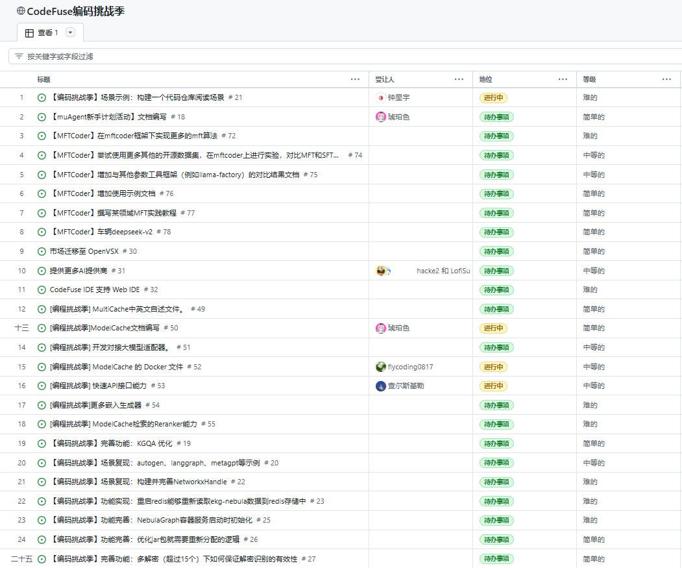Click open-issue icon for issue #49
Viewport: 682px width, 568px height.
[42, 309]
